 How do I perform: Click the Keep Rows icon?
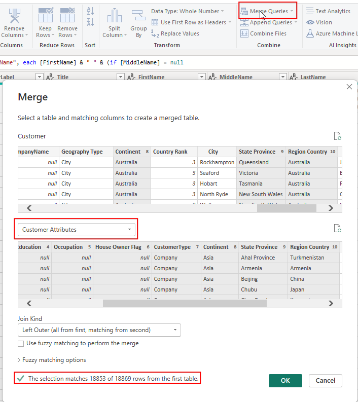click(46, 14)
